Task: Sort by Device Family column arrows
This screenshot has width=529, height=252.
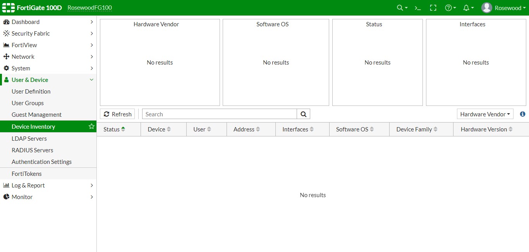Action: click(436, 129)
